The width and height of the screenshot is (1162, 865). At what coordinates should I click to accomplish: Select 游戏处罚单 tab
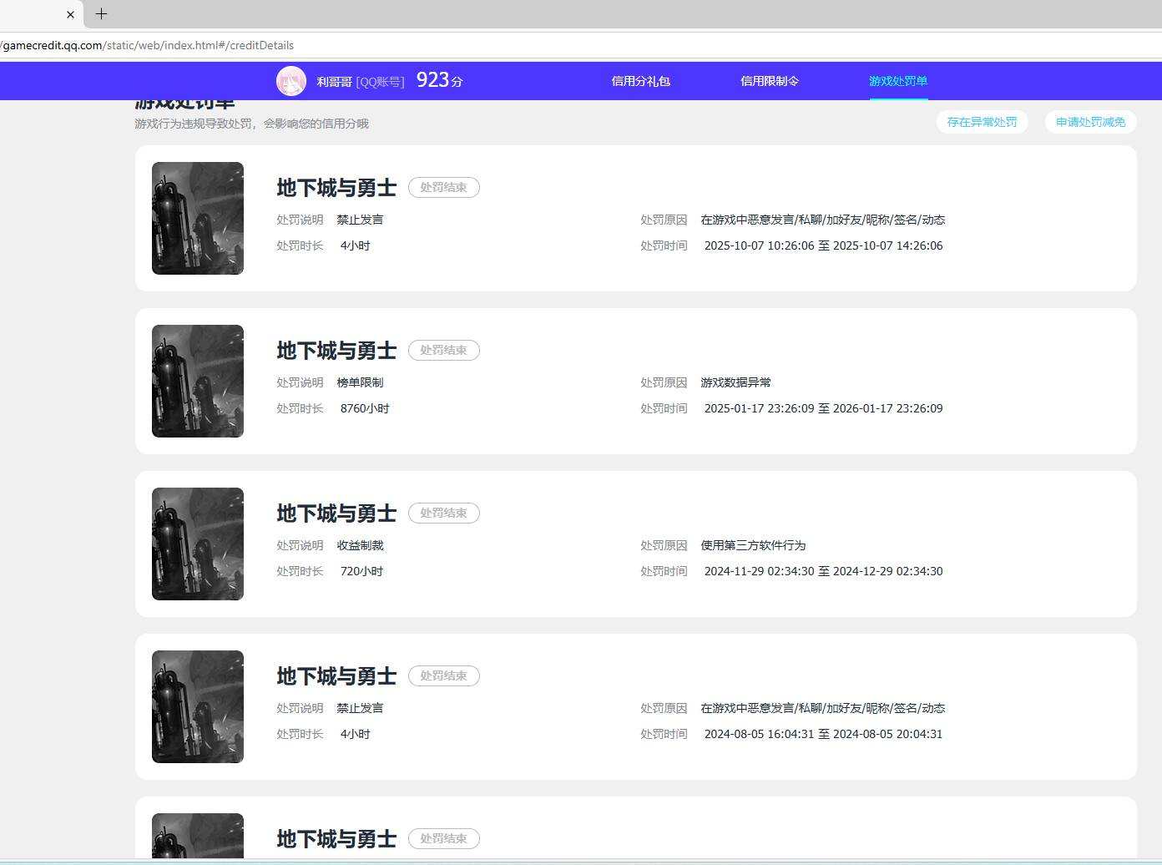[x=898, y=81]
